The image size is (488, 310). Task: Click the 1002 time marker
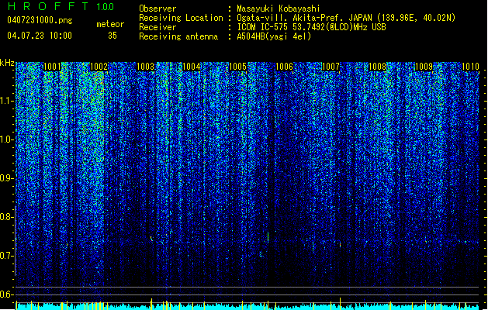coord(99,67)
